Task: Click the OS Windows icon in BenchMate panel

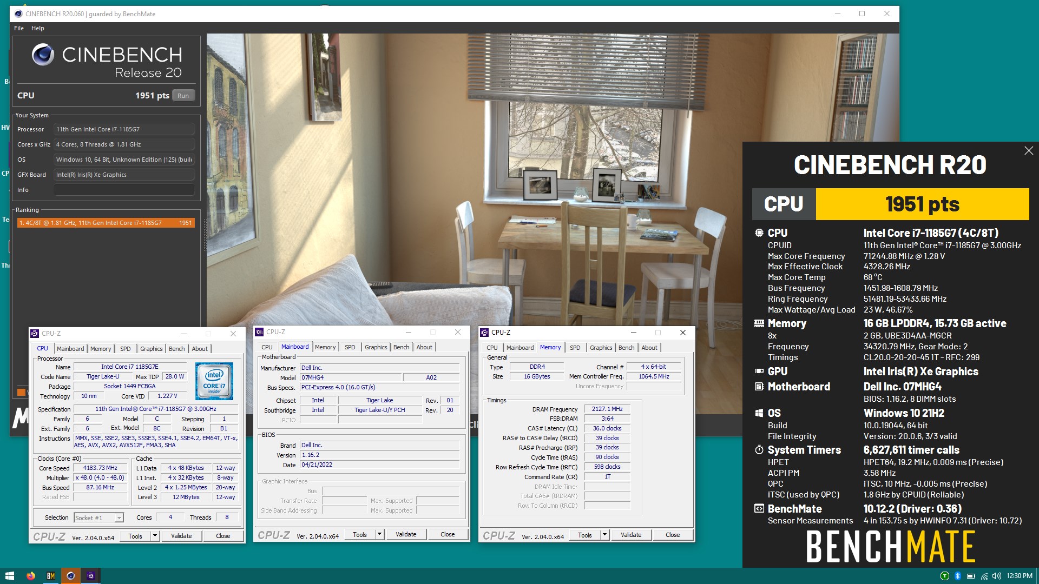Action: (759, 413)
